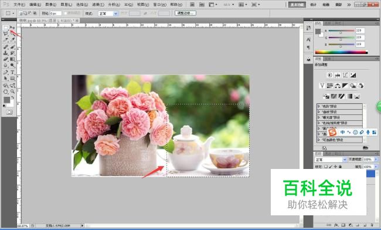Click the Channel Mixer adjustment icon
Screen dimensions: 381x230
tap(361, 86)
